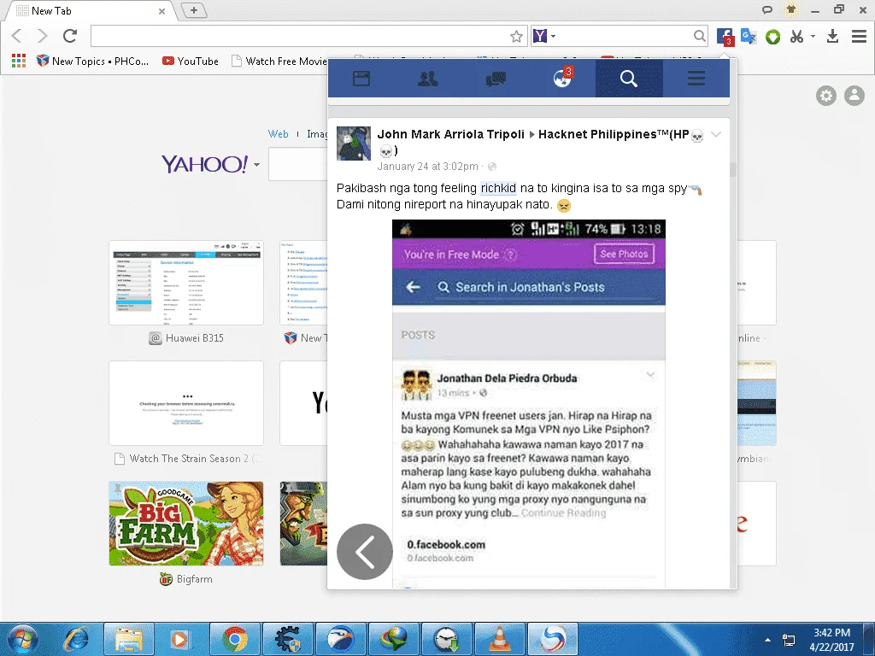The image size is (875, 656).
Task: Click the green shield extension icon
Action: point(772,37)
